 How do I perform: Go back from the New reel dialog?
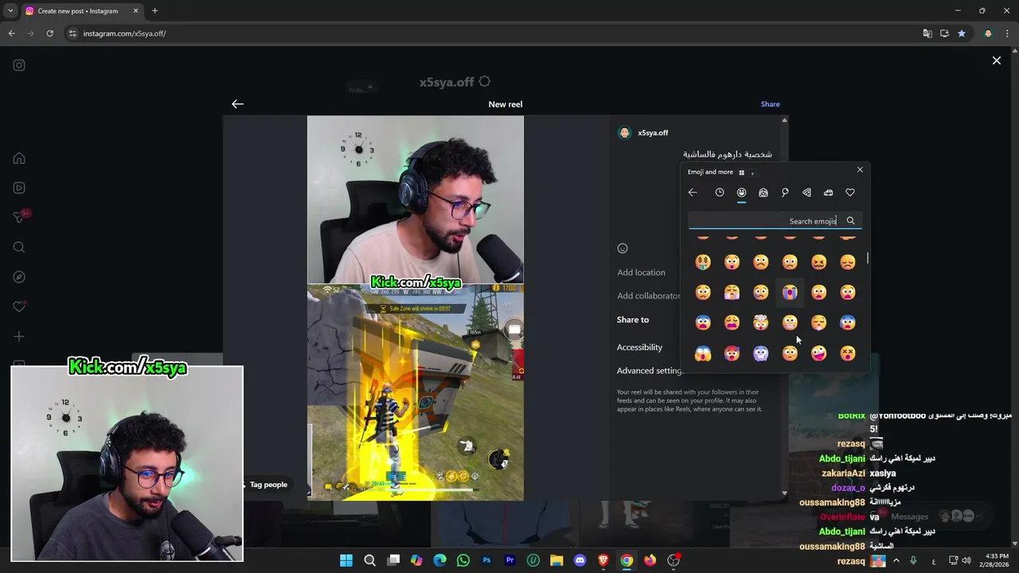(237, 104)
